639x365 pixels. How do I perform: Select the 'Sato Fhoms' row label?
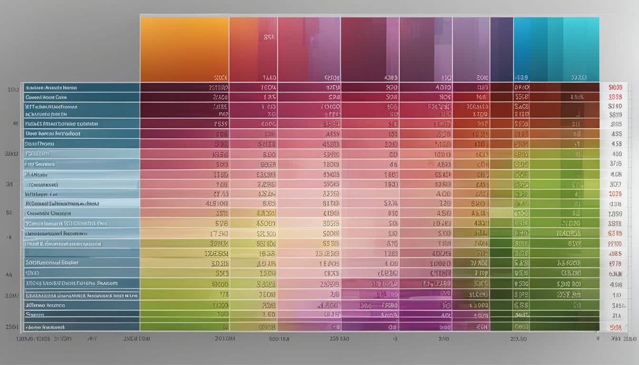[x=39, y=144]
